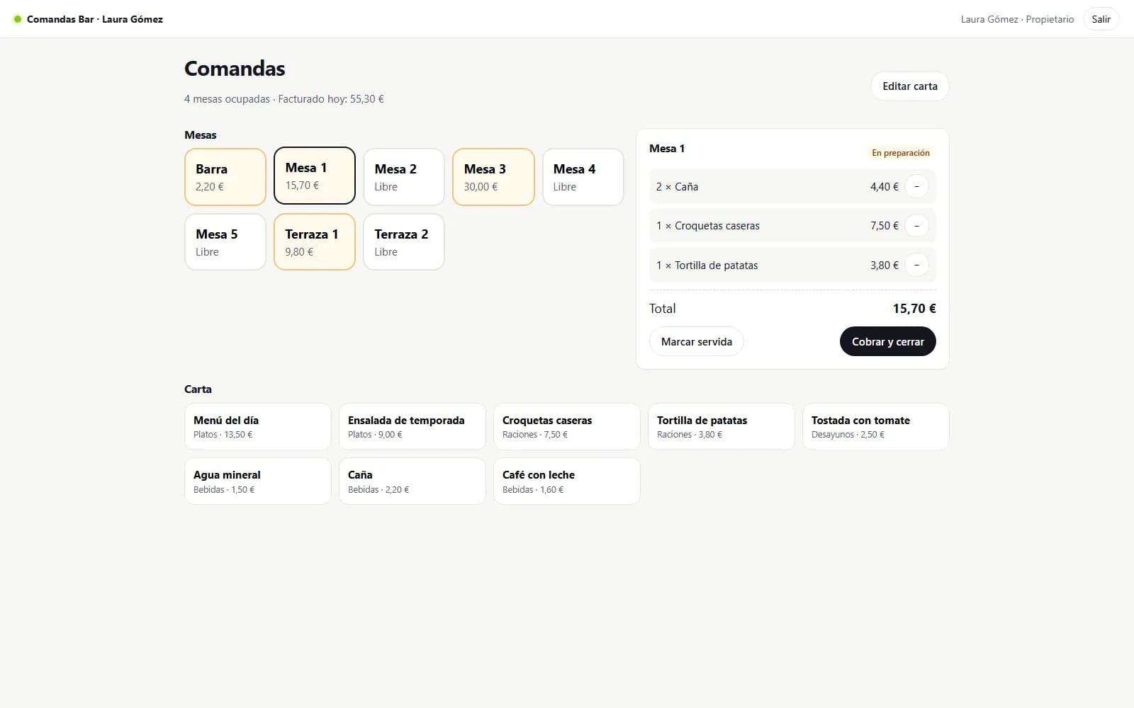Click the Mesas section label
Image resolution: width=1134 pixels, height=708 pixels.
point(201,135)
